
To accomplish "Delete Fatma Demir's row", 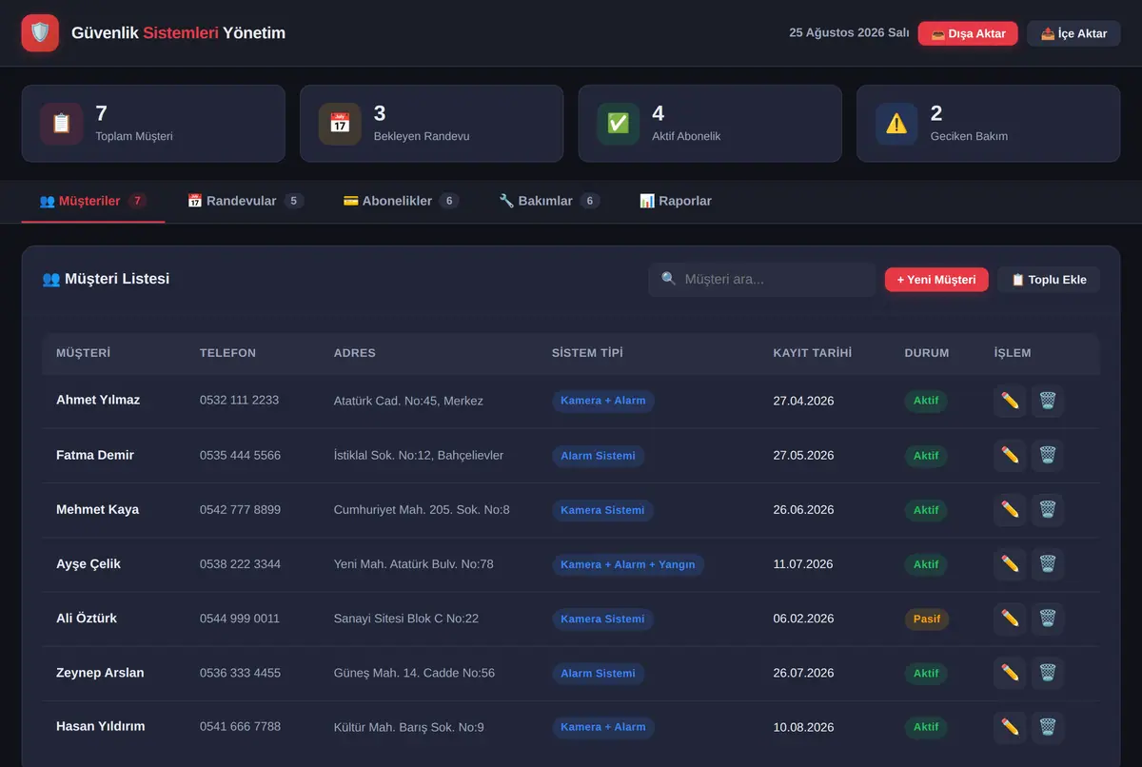I will [1048, 455].
